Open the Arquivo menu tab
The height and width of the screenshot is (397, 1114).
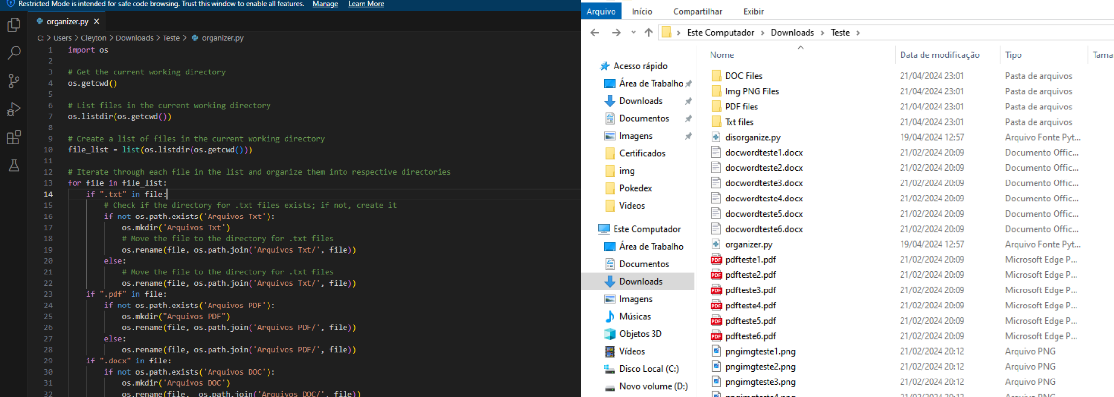[601, 11]
